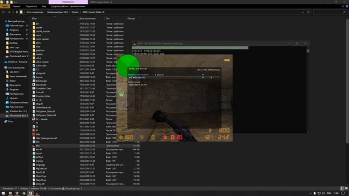Select the hl — ярлык shortcut

[x=41, y=119]
